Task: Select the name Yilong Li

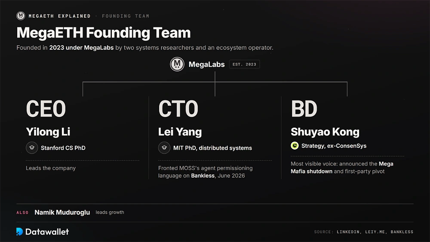Action: point(48,132)
